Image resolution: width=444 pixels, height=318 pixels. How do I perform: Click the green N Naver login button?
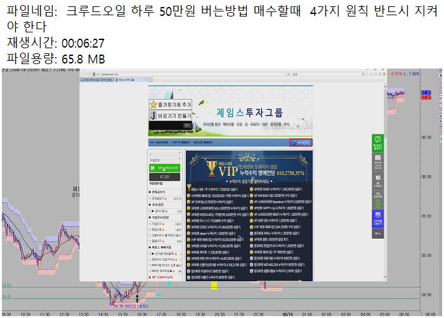click(164, 168)
